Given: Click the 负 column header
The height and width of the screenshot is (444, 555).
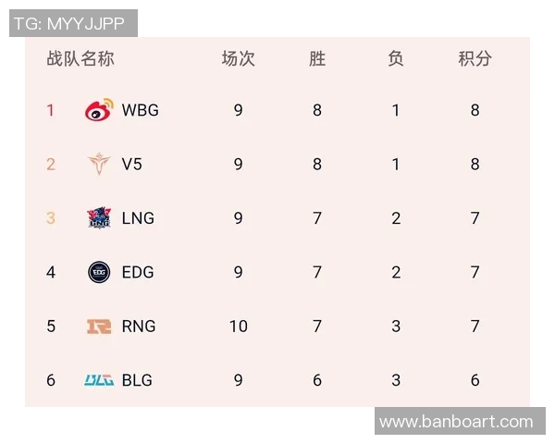Looking at the screenshot, I should (x=396, y=59).
